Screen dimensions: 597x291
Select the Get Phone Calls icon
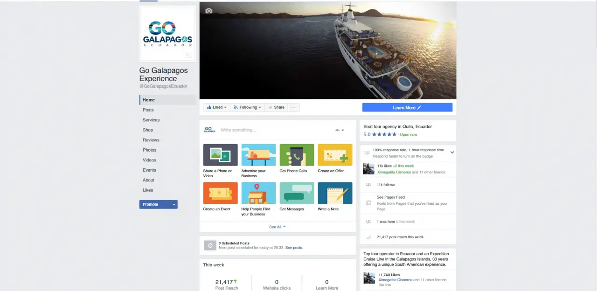(x=297, y=155)
